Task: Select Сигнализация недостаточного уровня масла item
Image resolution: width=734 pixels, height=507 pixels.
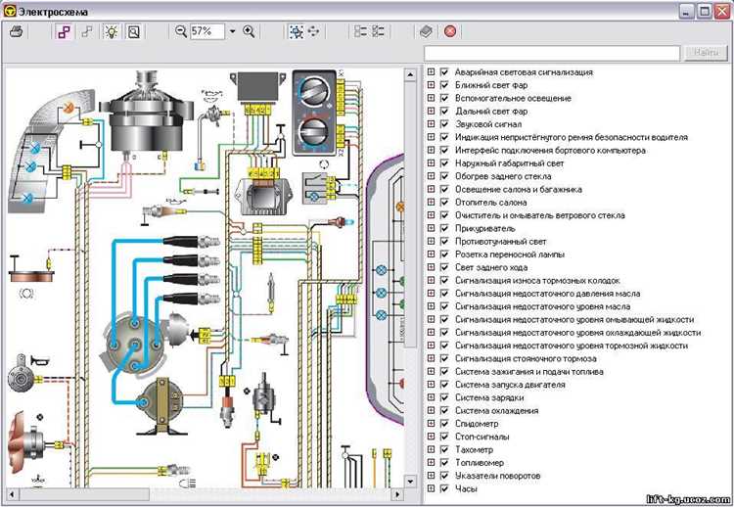Action: 542,306
